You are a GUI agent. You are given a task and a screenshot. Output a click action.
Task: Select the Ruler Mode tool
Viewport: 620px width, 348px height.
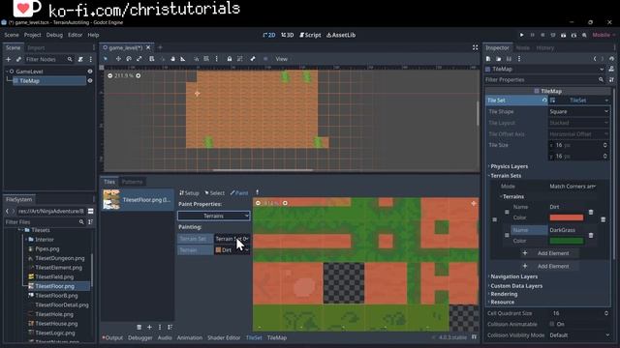pos(183,59)
